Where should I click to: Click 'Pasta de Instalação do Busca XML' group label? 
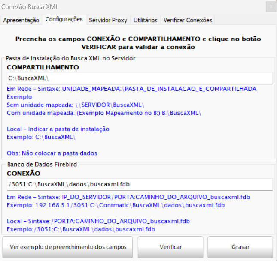(70, 58)
